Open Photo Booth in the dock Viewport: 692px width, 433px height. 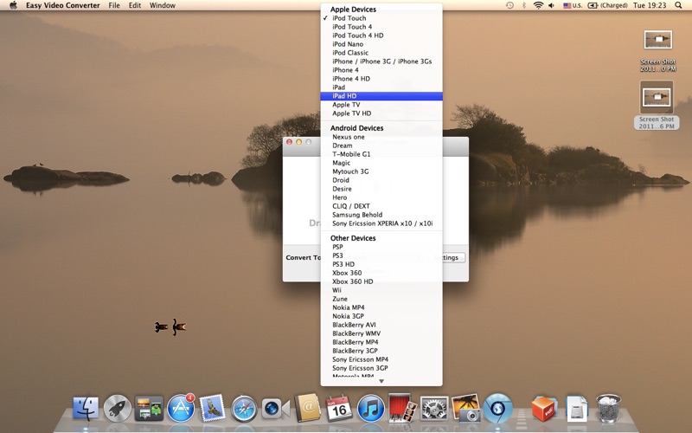point(402,408)
